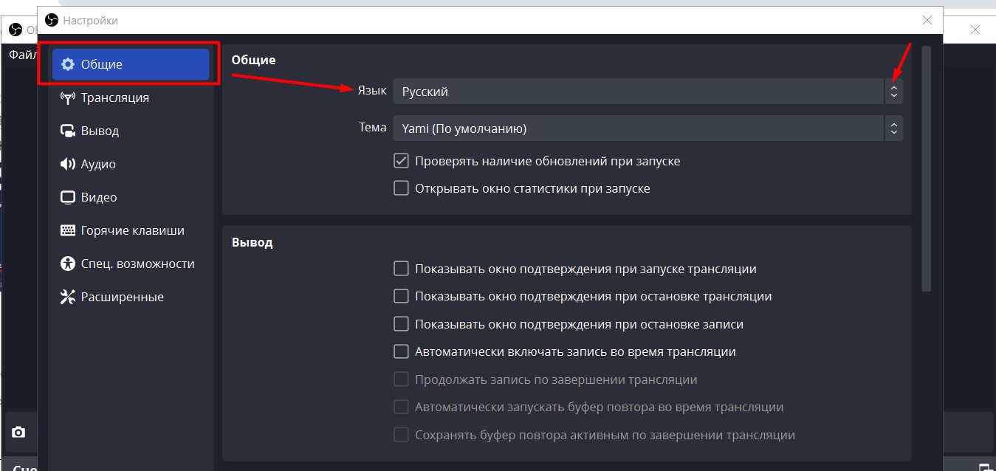Open the Язык language dropdown
This screenshot has width=996, height=471.
pos(639,92)
